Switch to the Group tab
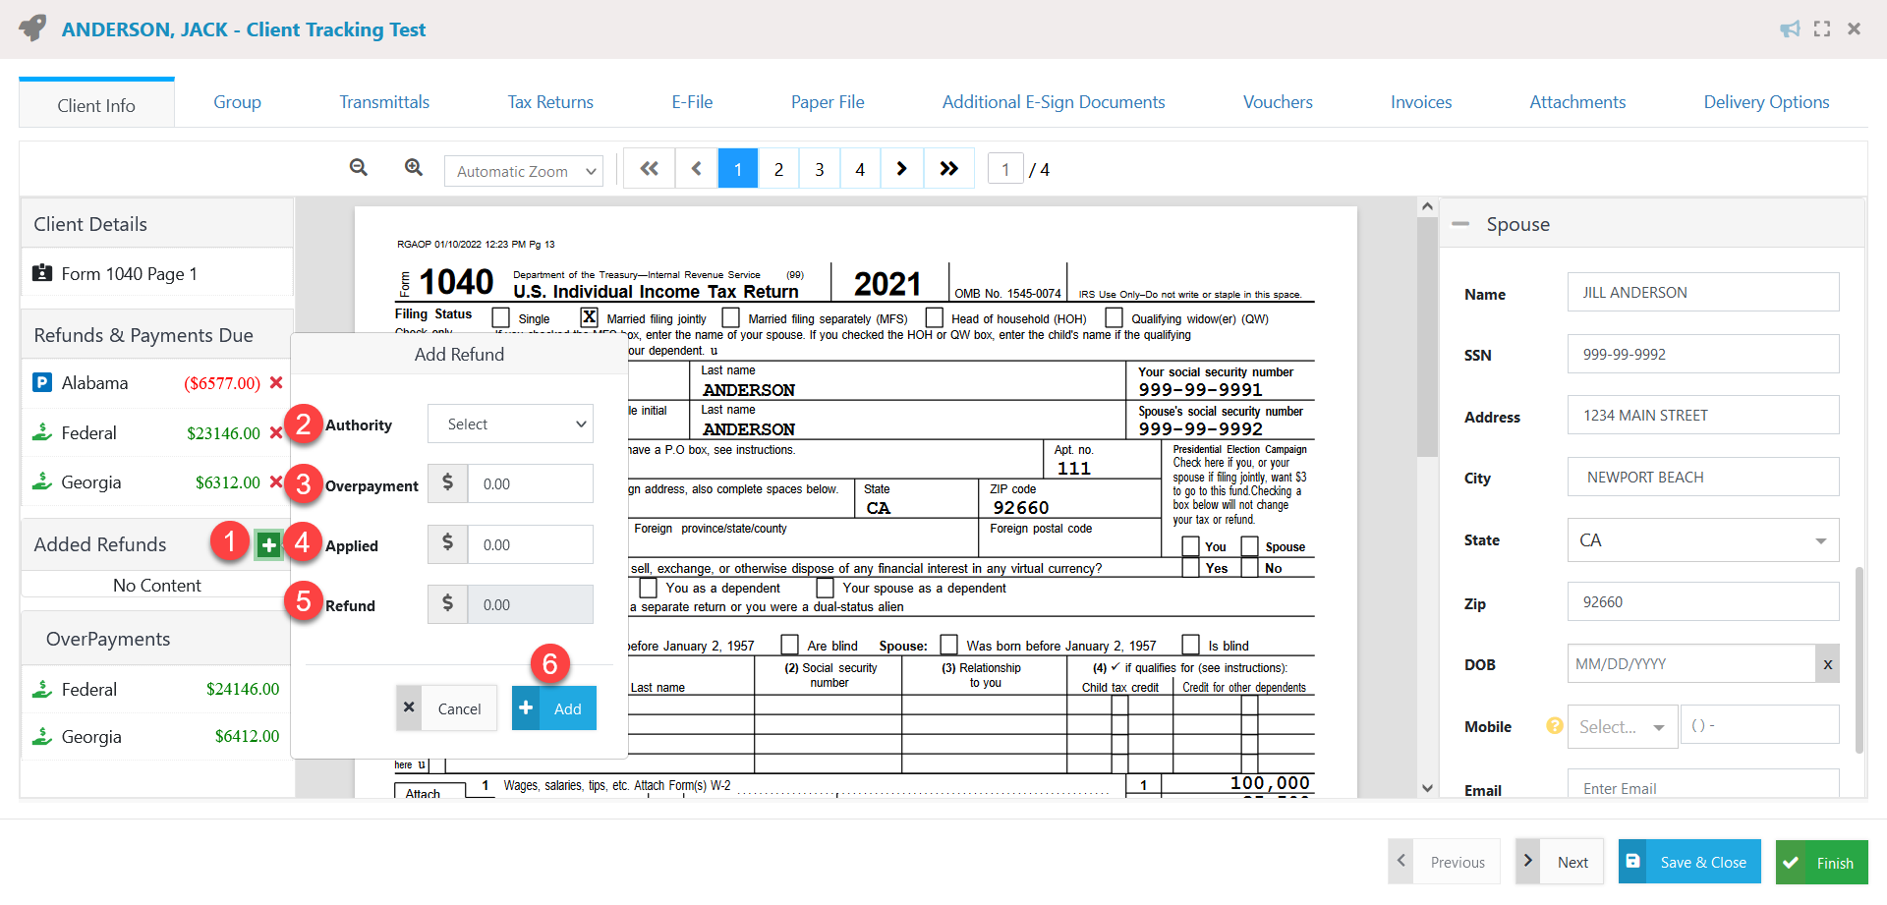The image size is (1887, 905). click(237, 102)
